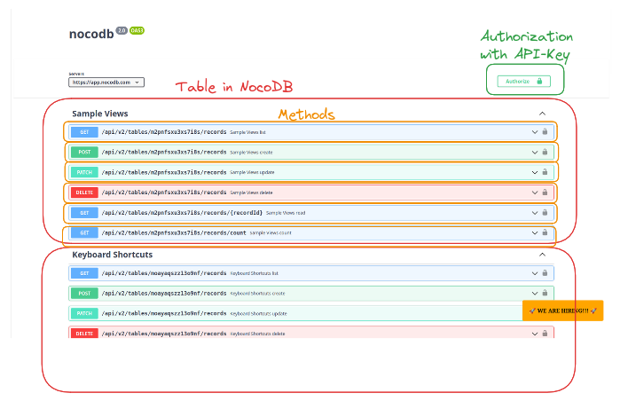Click POST badge of Keyboard Shortcuts create

(84, 294)
